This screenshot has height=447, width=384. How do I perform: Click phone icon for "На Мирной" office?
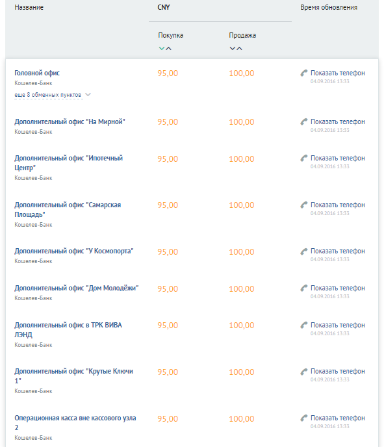pos(304,122)
